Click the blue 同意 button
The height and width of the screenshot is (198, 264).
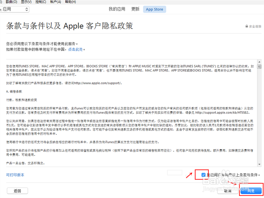[x=251, y=191]
